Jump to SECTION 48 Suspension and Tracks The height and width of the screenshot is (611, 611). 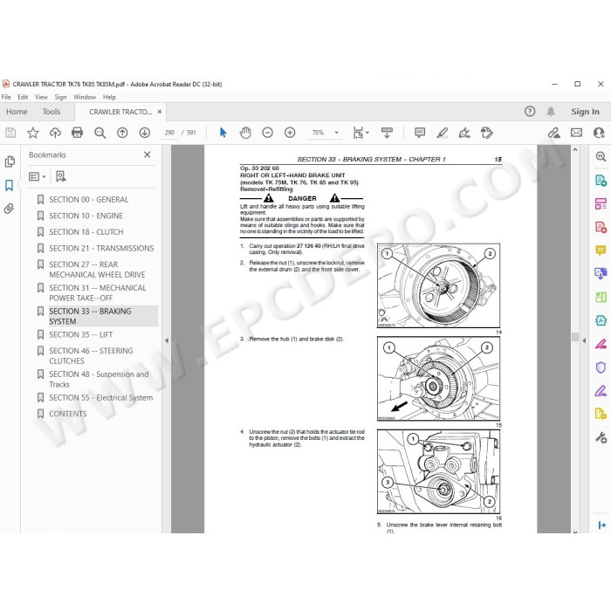point(99,379)
